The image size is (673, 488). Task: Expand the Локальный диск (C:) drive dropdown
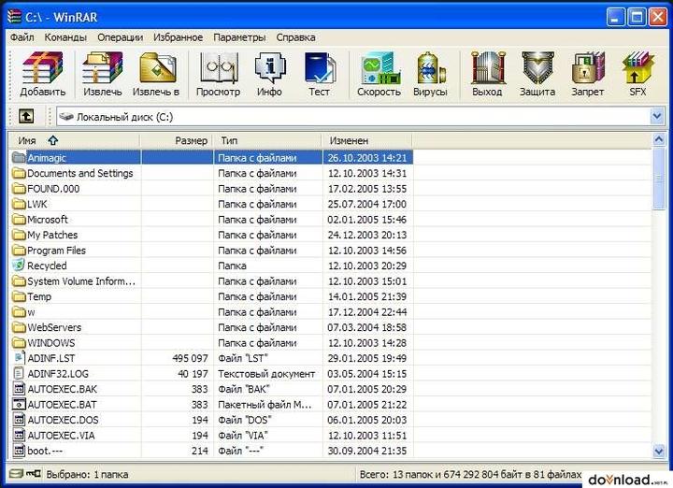pyautogui.click(x=656, y=117)
